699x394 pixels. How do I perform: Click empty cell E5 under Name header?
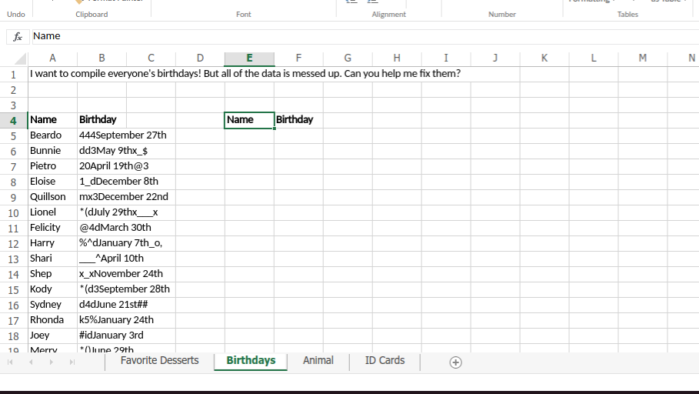point(249,135)
